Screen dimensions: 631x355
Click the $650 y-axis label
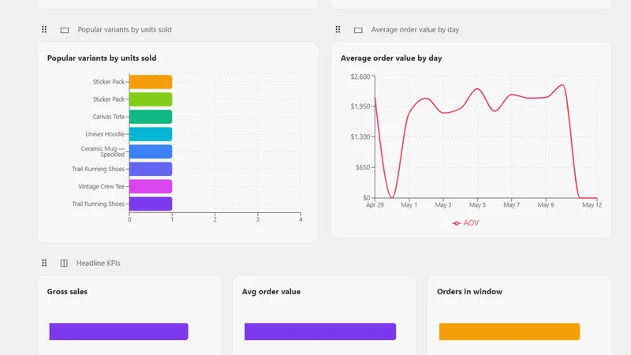point(363,167)
